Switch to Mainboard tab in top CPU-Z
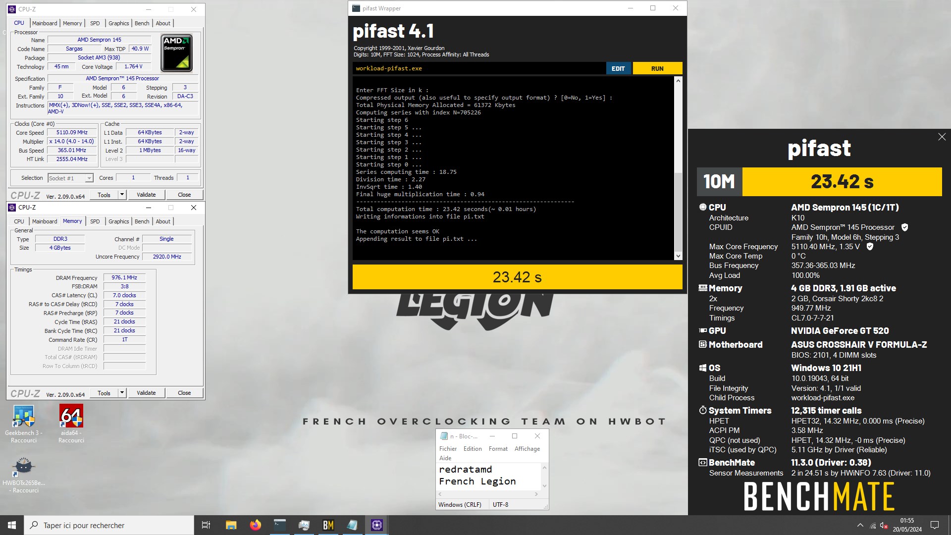951x535 pixels. pyautogui.click(x=45, y=23)
